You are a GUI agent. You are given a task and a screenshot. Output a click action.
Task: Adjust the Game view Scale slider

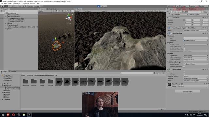(114, 11)
